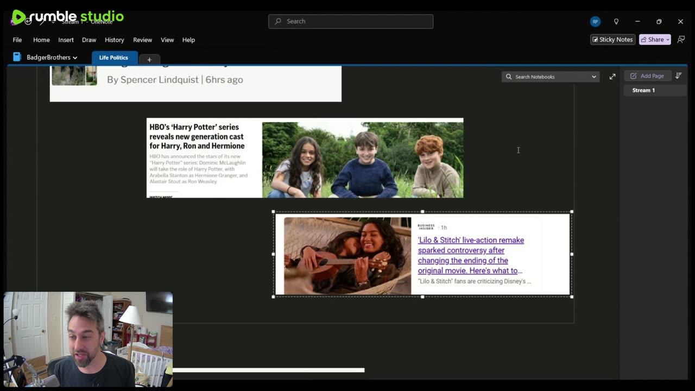Open the View ribbon tab
The width and height of the screenshot is (695, 391).
point(167,40)
